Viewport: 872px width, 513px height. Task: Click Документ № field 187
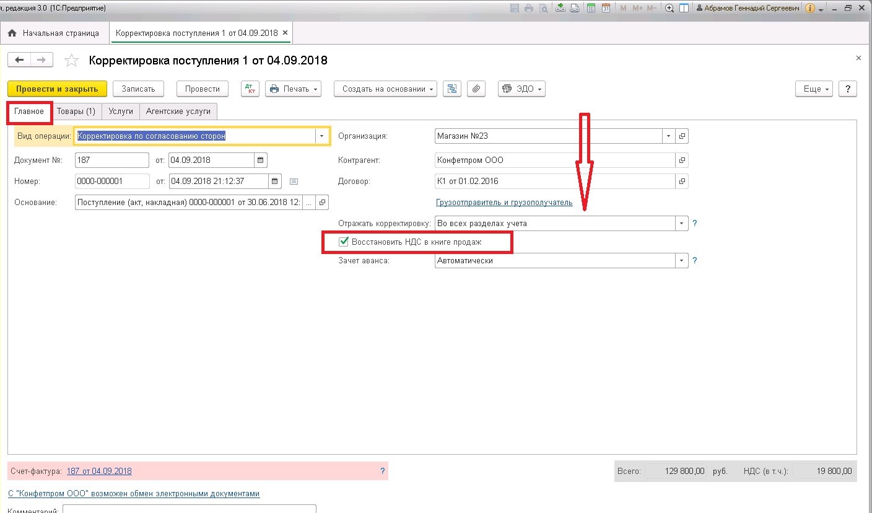click(112, 160)
